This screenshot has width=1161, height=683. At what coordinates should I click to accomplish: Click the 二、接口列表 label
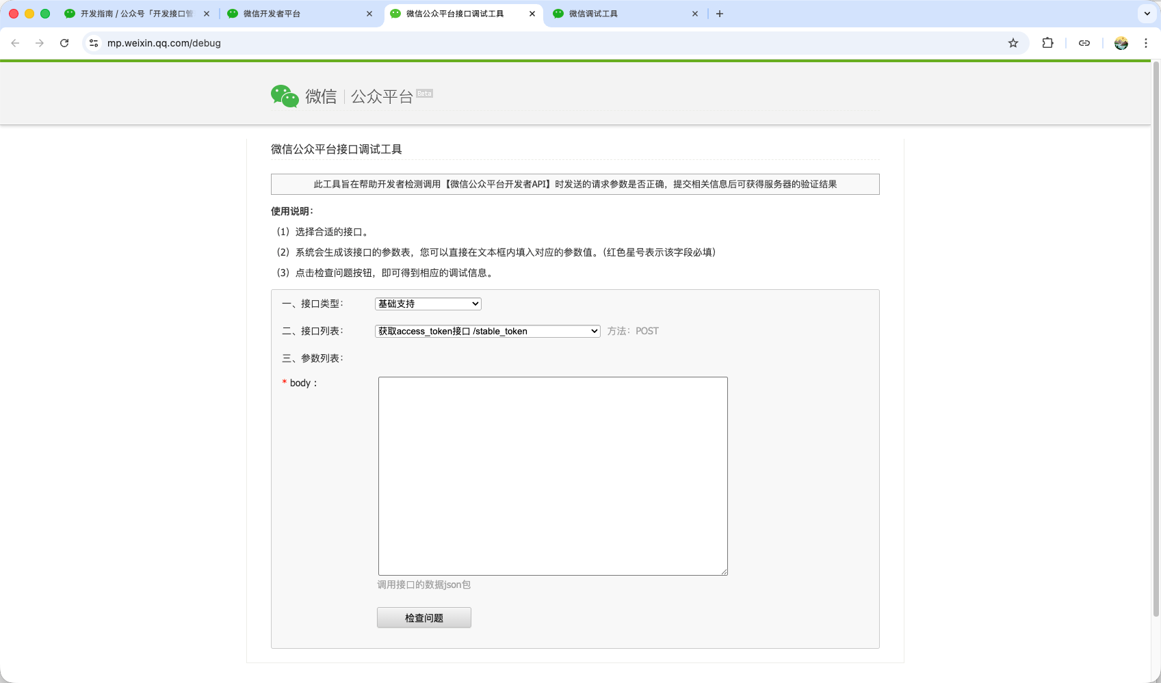pos(313,331)
